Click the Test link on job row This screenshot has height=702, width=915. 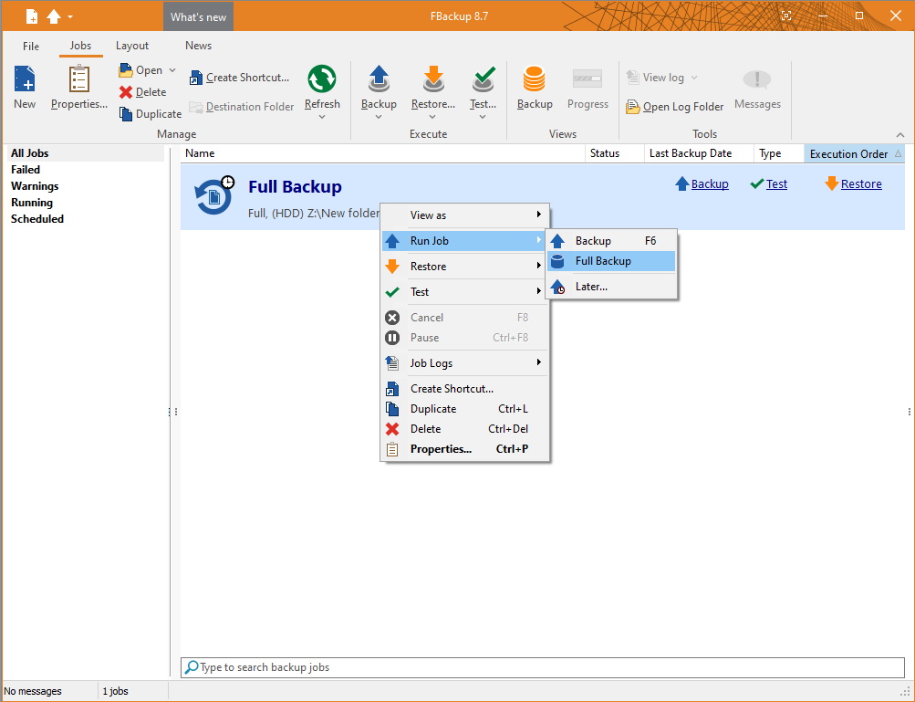click(776, 184)
